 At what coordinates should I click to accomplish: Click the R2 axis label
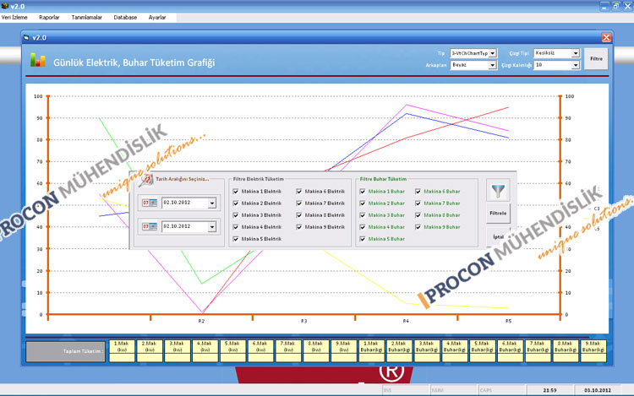click(201, 322)
